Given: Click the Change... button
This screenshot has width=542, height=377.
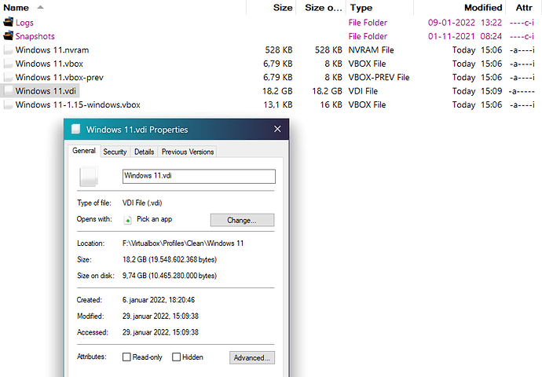Looking at the screenshot, I should coord(242,220).
